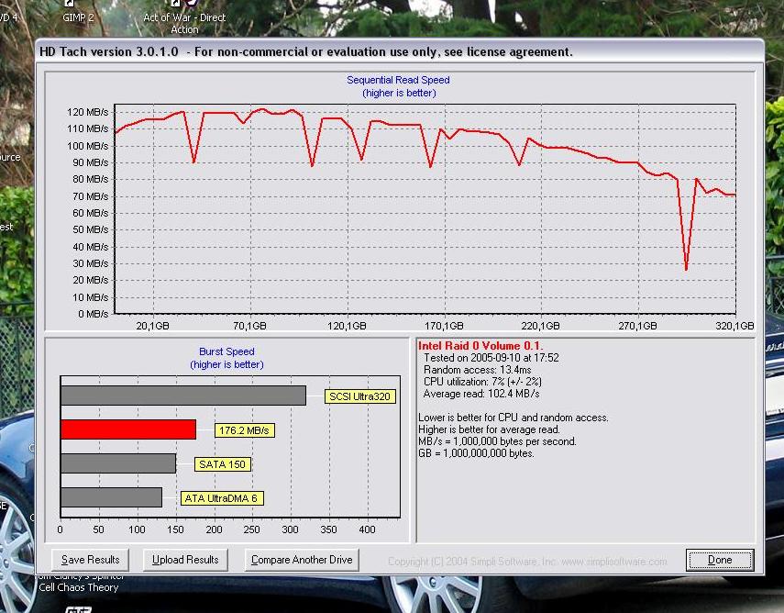The width and height of the screenshot is (784, 613).
Task: Click the Random access: 13.4ms line
Action: (477, 370)
